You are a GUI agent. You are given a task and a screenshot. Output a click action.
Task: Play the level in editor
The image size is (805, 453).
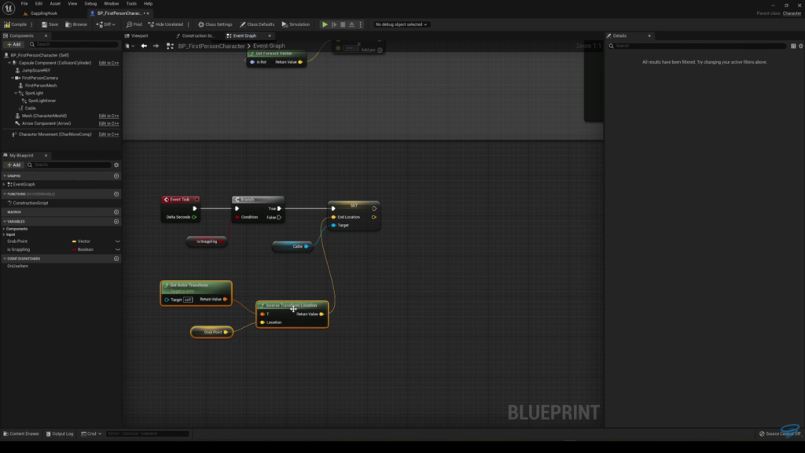click(325, 24)
